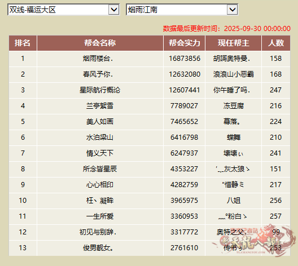This screenshot has width=298, height=266.
Task: Click member count 217
Action: pyautogui.click(x=276, y=184)
